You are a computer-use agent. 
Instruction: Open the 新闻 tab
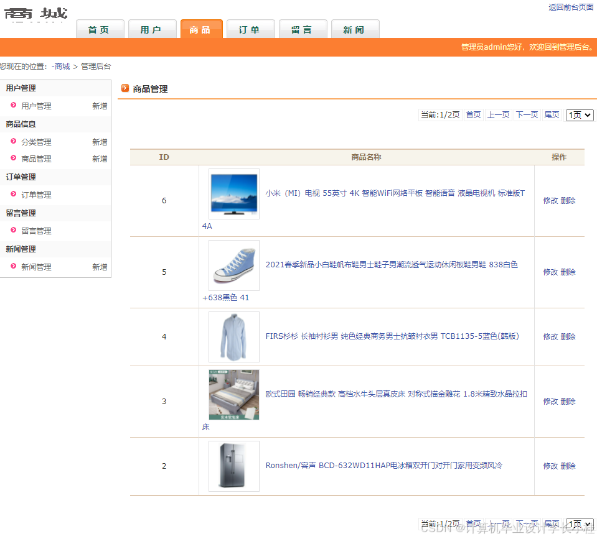click(355, 29)
